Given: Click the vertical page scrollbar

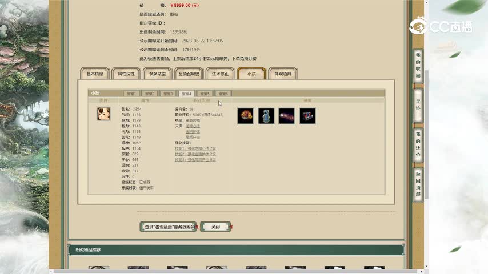Looking at the screenshot, I should (426, 135).
